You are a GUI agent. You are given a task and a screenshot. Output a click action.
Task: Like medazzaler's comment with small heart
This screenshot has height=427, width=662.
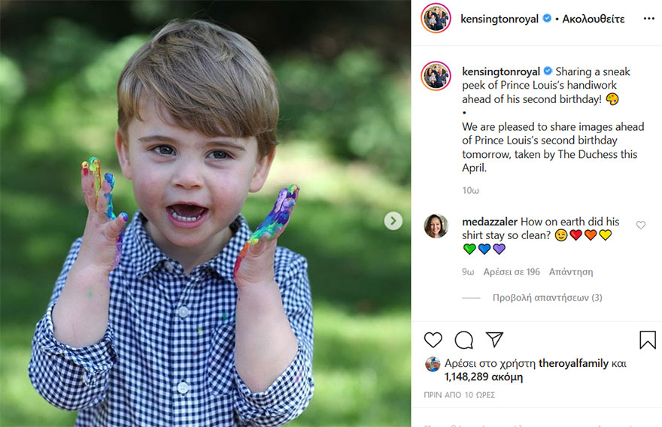click(x=641, y=225)
